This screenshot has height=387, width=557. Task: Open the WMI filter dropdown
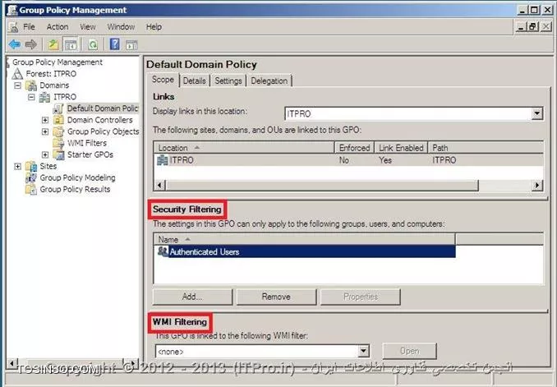tap(363, 351)
